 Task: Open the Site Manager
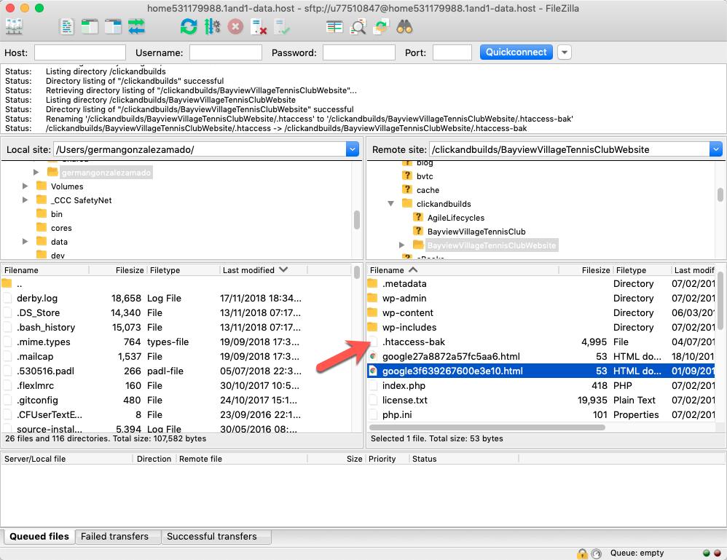[x=15, y=27]
